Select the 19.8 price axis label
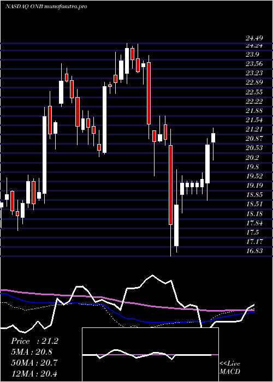The image size is (273, 382). click(252, 167)
